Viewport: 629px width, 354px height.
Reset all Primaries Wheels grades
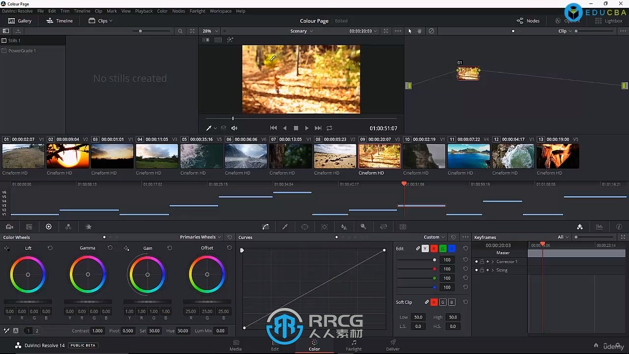pos(229,237)
